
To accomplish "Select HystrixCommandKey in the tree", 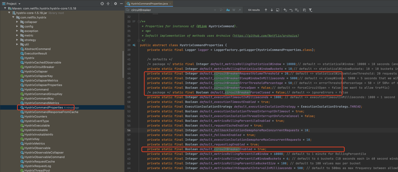I will click(x=39, y=99).
